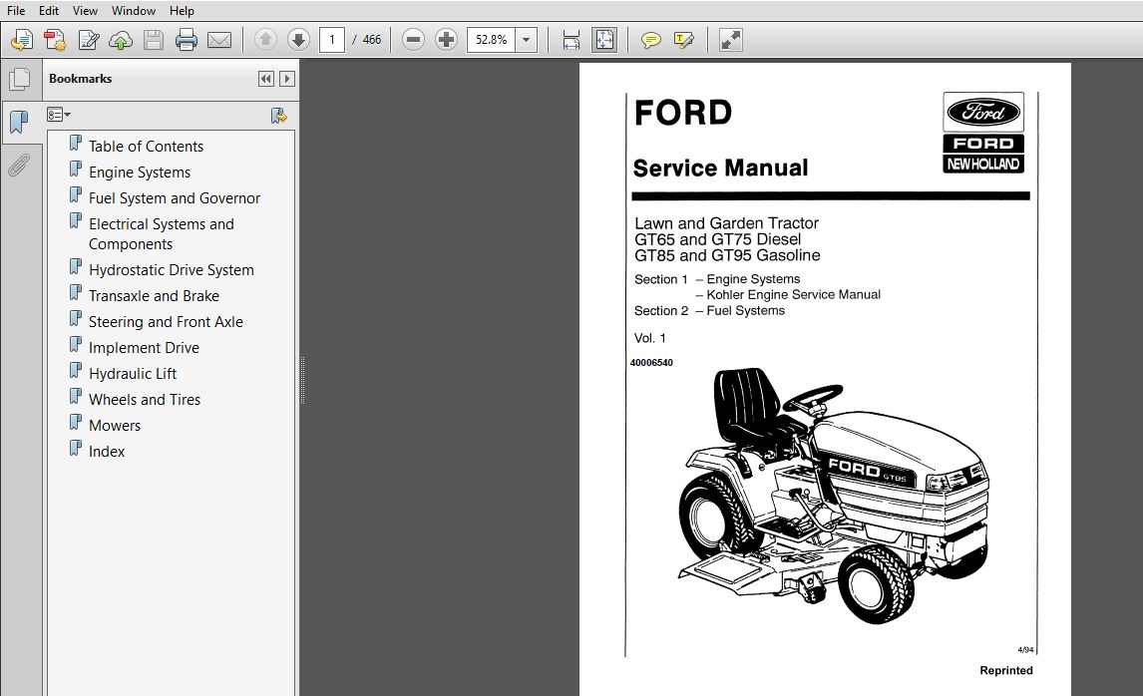Go to previous page with up arrow
This screenshot has width=1143, height=696.
click(x=265, y=39)
